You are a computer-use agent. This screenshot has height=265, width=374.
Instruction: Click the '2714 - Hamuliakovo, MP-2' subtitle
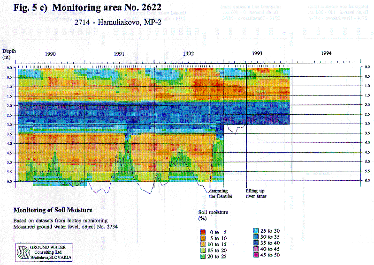(118, 22)
